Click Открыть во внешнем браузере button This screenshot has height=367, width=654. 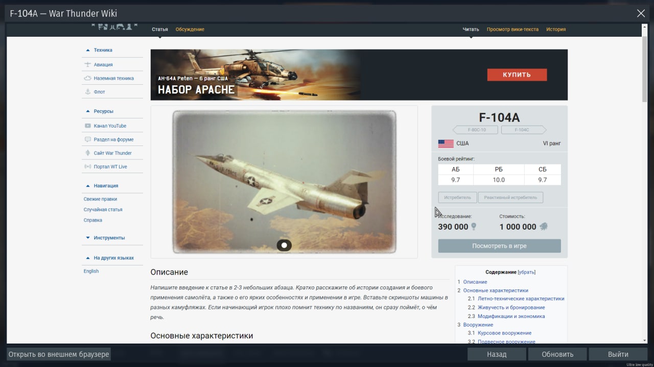pos(59,354)
